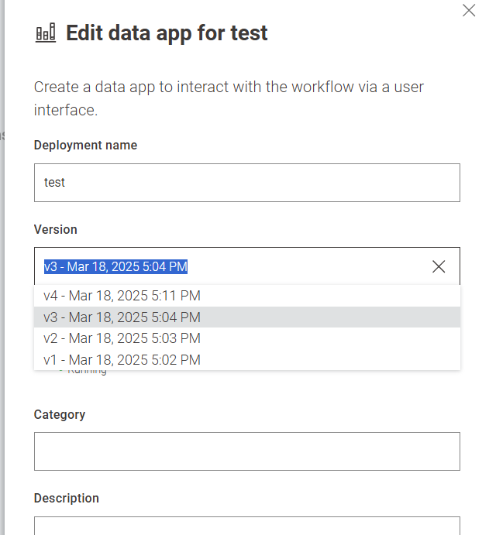The width and height of the screenshot is (489, 535).
Task: Close the Edit data app panel
Action: pos(469,11)
